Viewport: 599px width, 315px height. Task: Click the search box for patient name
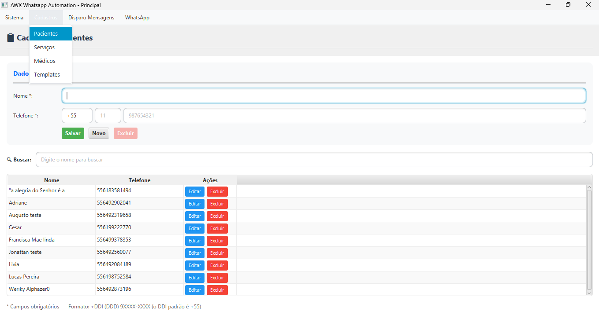click(x=314, y=160)
